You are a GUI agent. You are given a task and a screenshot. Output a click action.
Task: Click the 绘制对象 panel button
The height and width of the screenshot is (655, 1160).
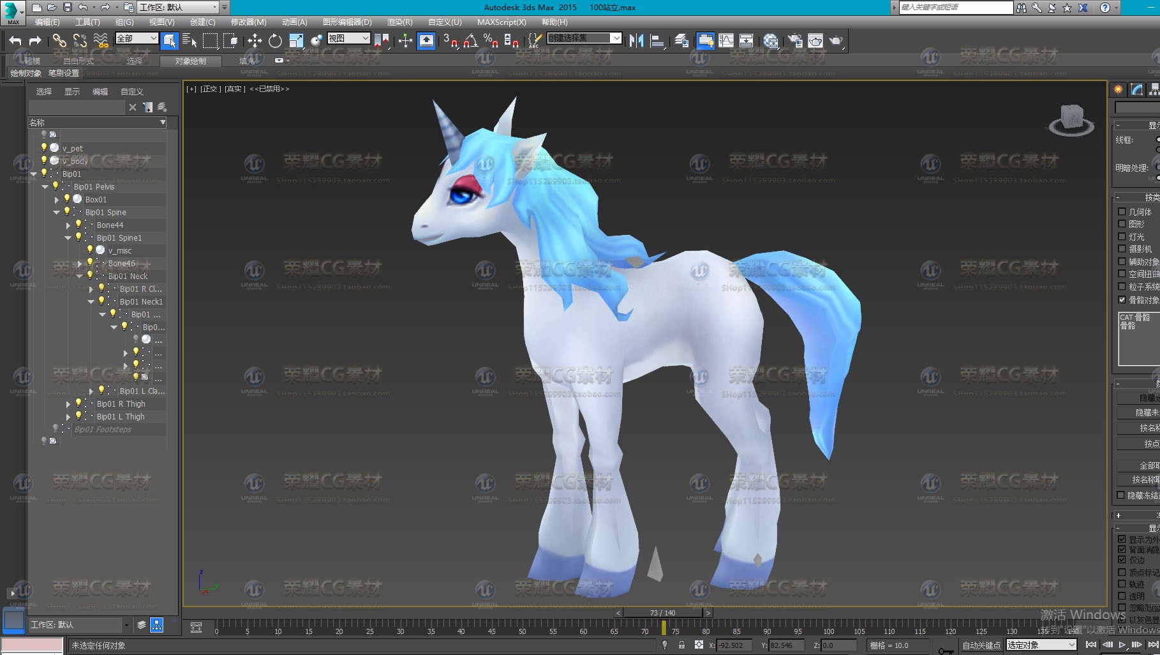point(26,73)
